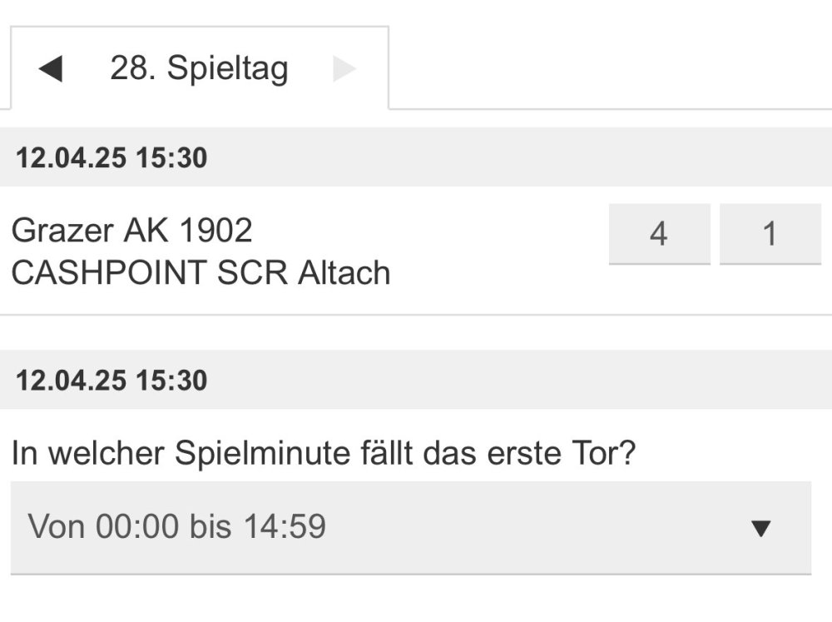Screen dimensions: 832x622
Task: Click the dropdown's black triangle arrow
Action: coord(760,528)
